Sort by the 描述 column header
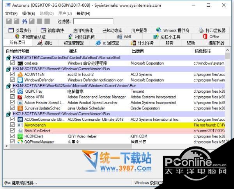The width and height of the screenshot is (234, 189). 99,51
